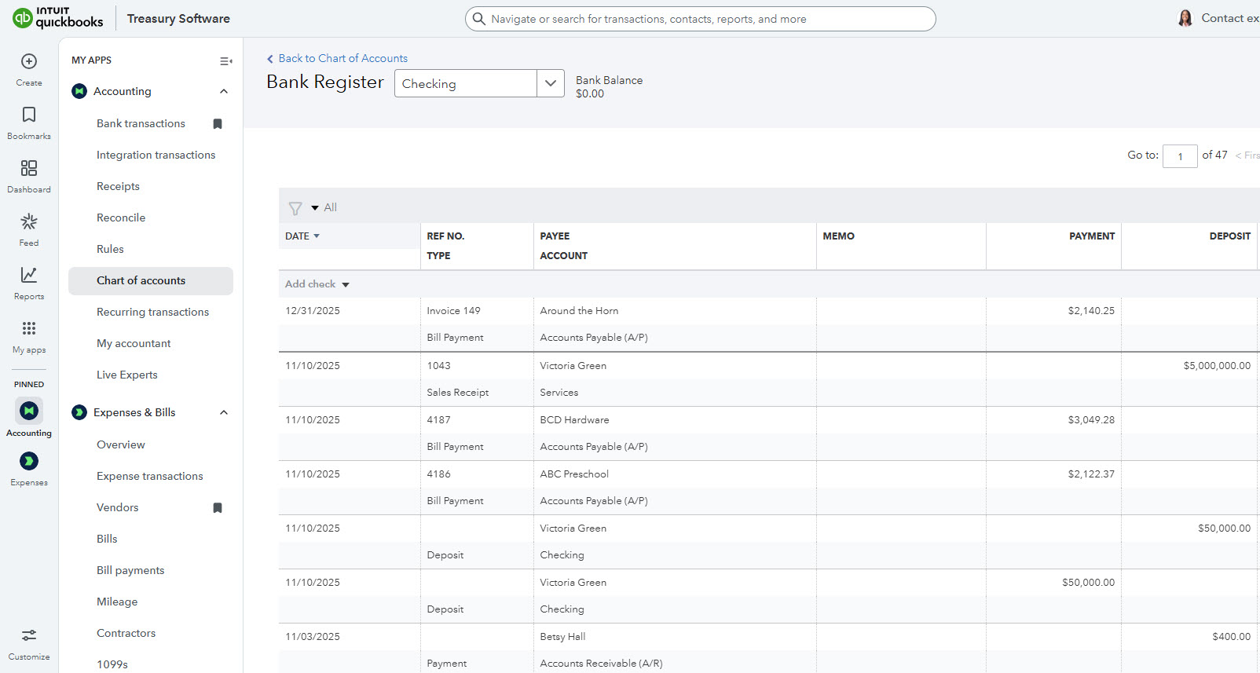
Task: Collapse the My Apps menu panel icon
Action: tap(225, 61)
